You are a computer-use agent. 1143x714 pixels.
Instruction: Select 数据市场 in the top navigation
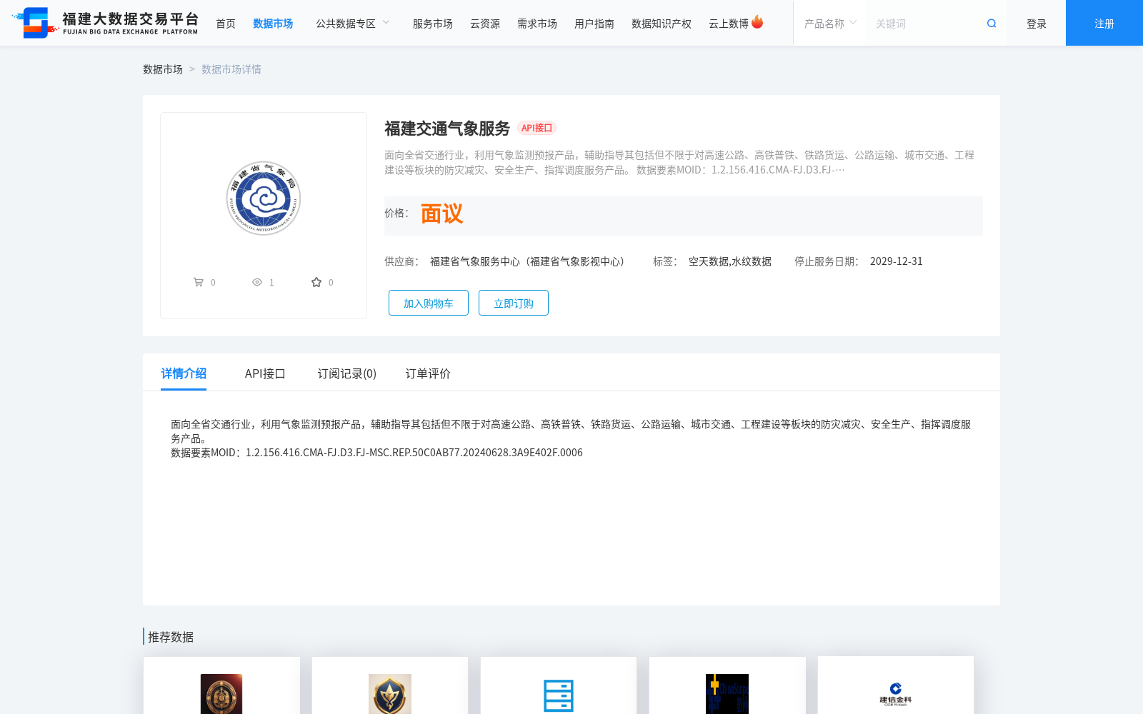click(x=273, y=24)
